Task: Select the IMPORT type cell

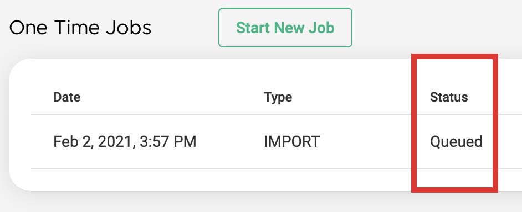Action: point(291,142)
